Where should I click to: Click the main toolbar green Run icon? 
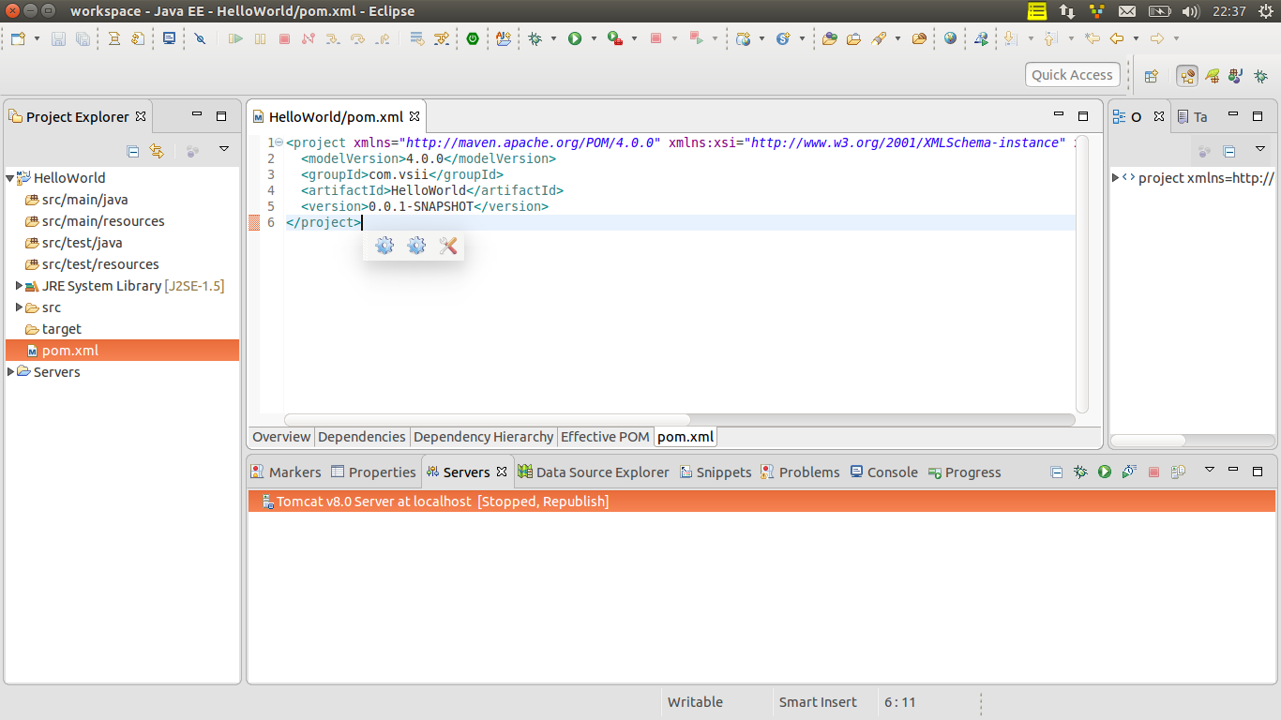point(575,38)
